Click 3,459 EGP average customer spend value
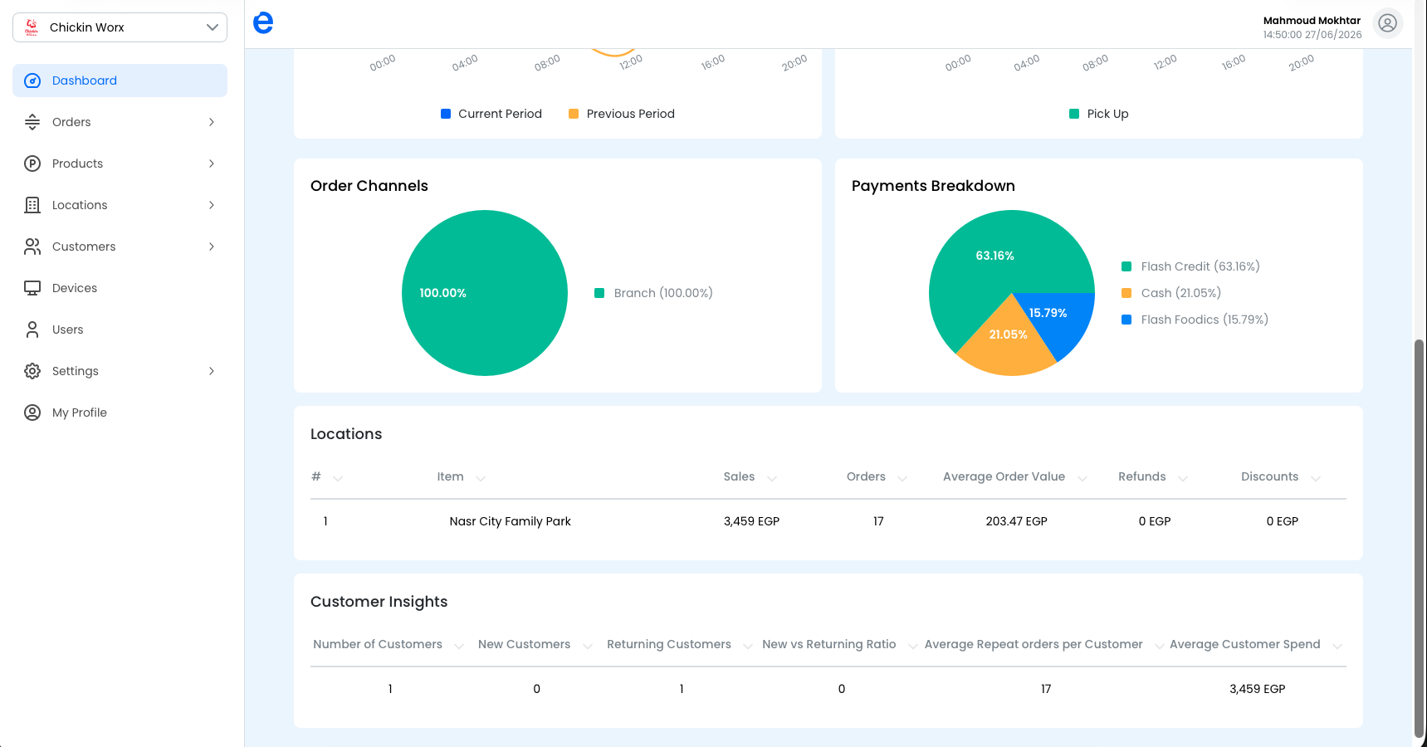This screenshot has width=1427, height=747. pos(1257,689)
